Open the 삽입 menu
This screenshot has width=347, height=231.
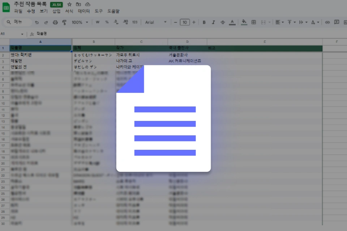(56, 11)
